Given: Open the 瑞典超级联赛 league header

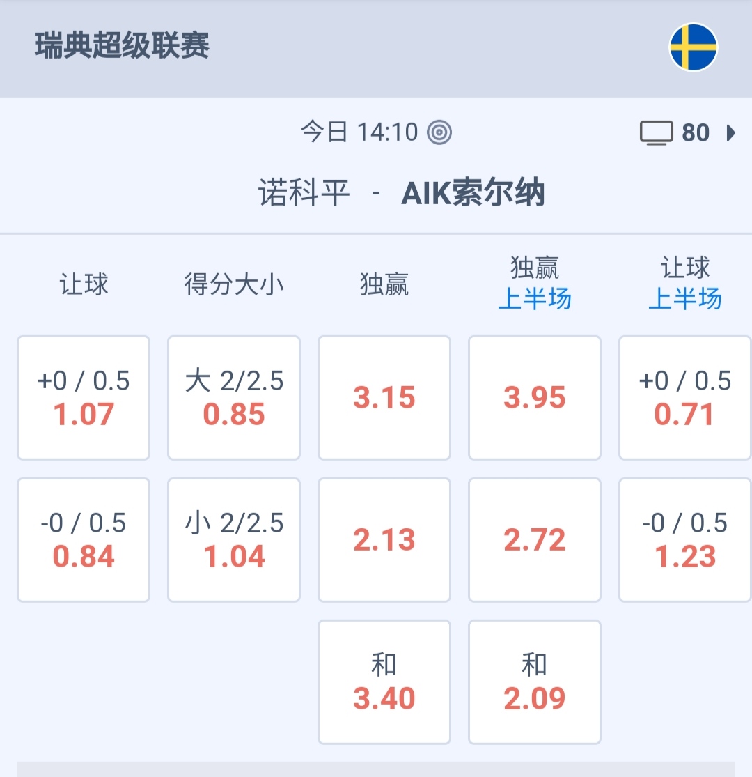Looking at the screenshot, I should point(123,47).
